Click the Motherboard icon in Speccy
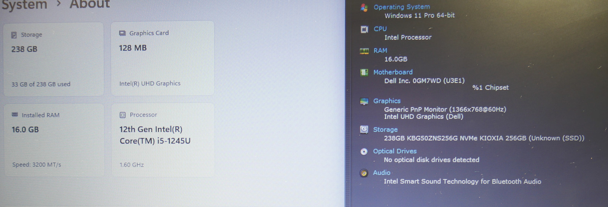The image size is (608, 207). (364, 72)
